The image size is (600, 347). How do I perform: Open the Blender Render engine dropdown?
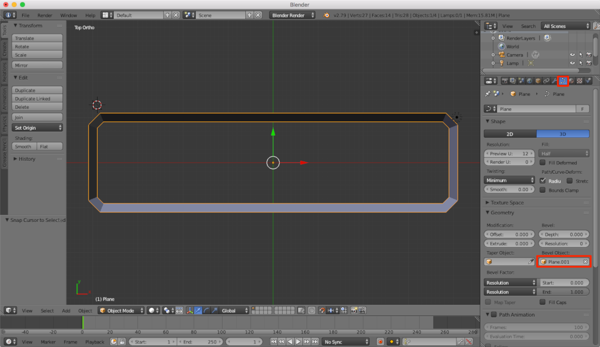click(x=292, y=15)
